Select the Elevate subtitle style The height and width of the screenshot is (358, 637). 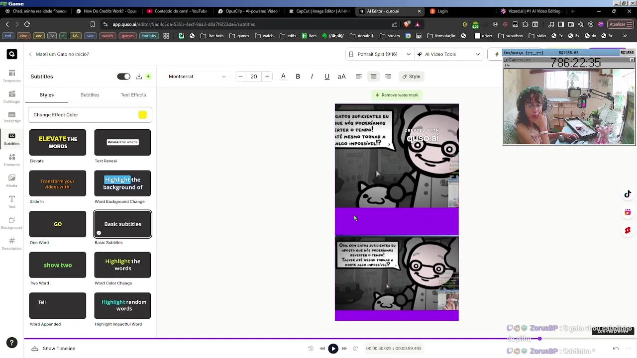58,142
